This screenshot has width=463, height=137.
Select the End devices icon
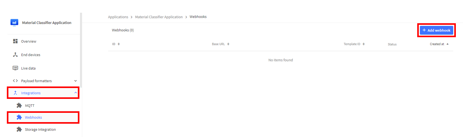(15, 55)
